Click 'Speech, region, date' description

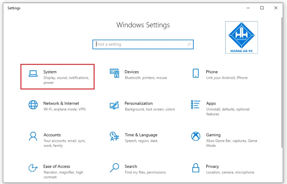(141, 141)
